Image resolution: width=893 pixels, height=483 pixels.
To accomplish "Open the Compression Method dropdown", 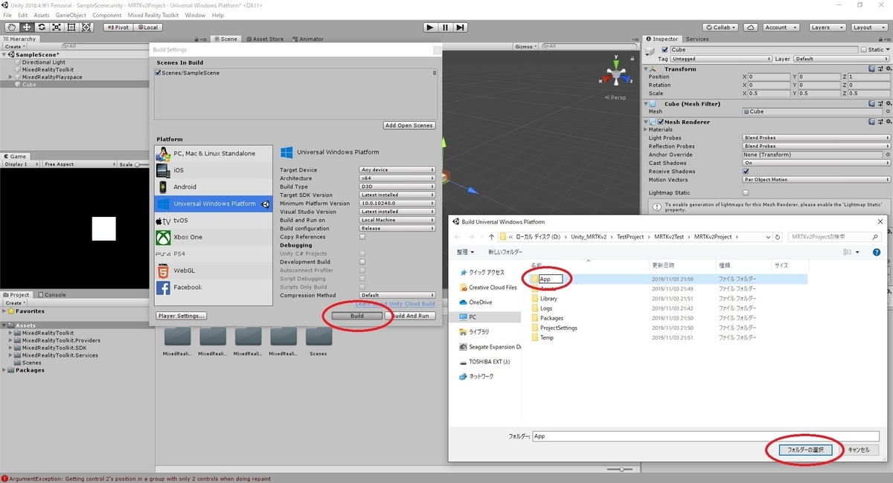I will (x=397, y=295).
